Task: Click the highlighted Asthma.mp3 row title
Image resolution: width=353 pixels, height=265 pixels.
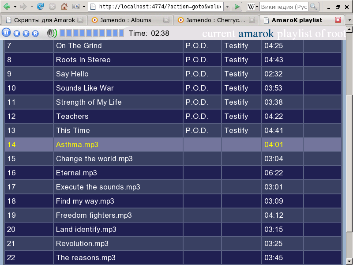Action: point(77,145)
